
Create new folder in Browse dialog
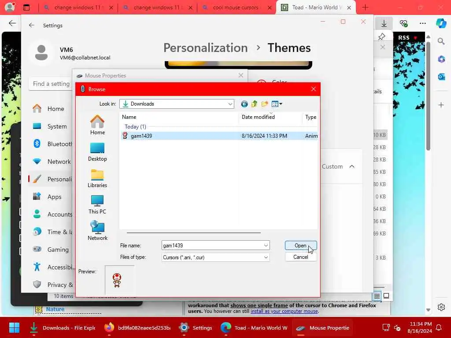click(264, 104)
